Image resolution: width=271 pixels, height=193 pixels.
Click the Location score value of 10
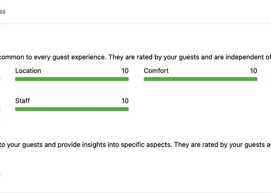pos(125,71)
